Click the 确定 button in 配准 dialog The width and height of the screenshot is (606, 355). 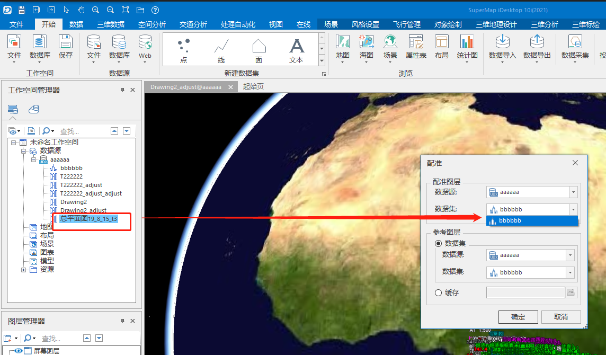point(518,317)
